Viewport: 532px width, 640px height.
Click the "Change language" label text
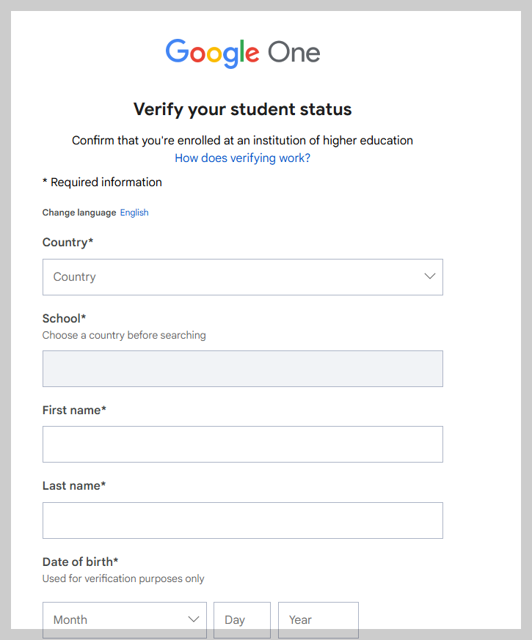[79, 213]
